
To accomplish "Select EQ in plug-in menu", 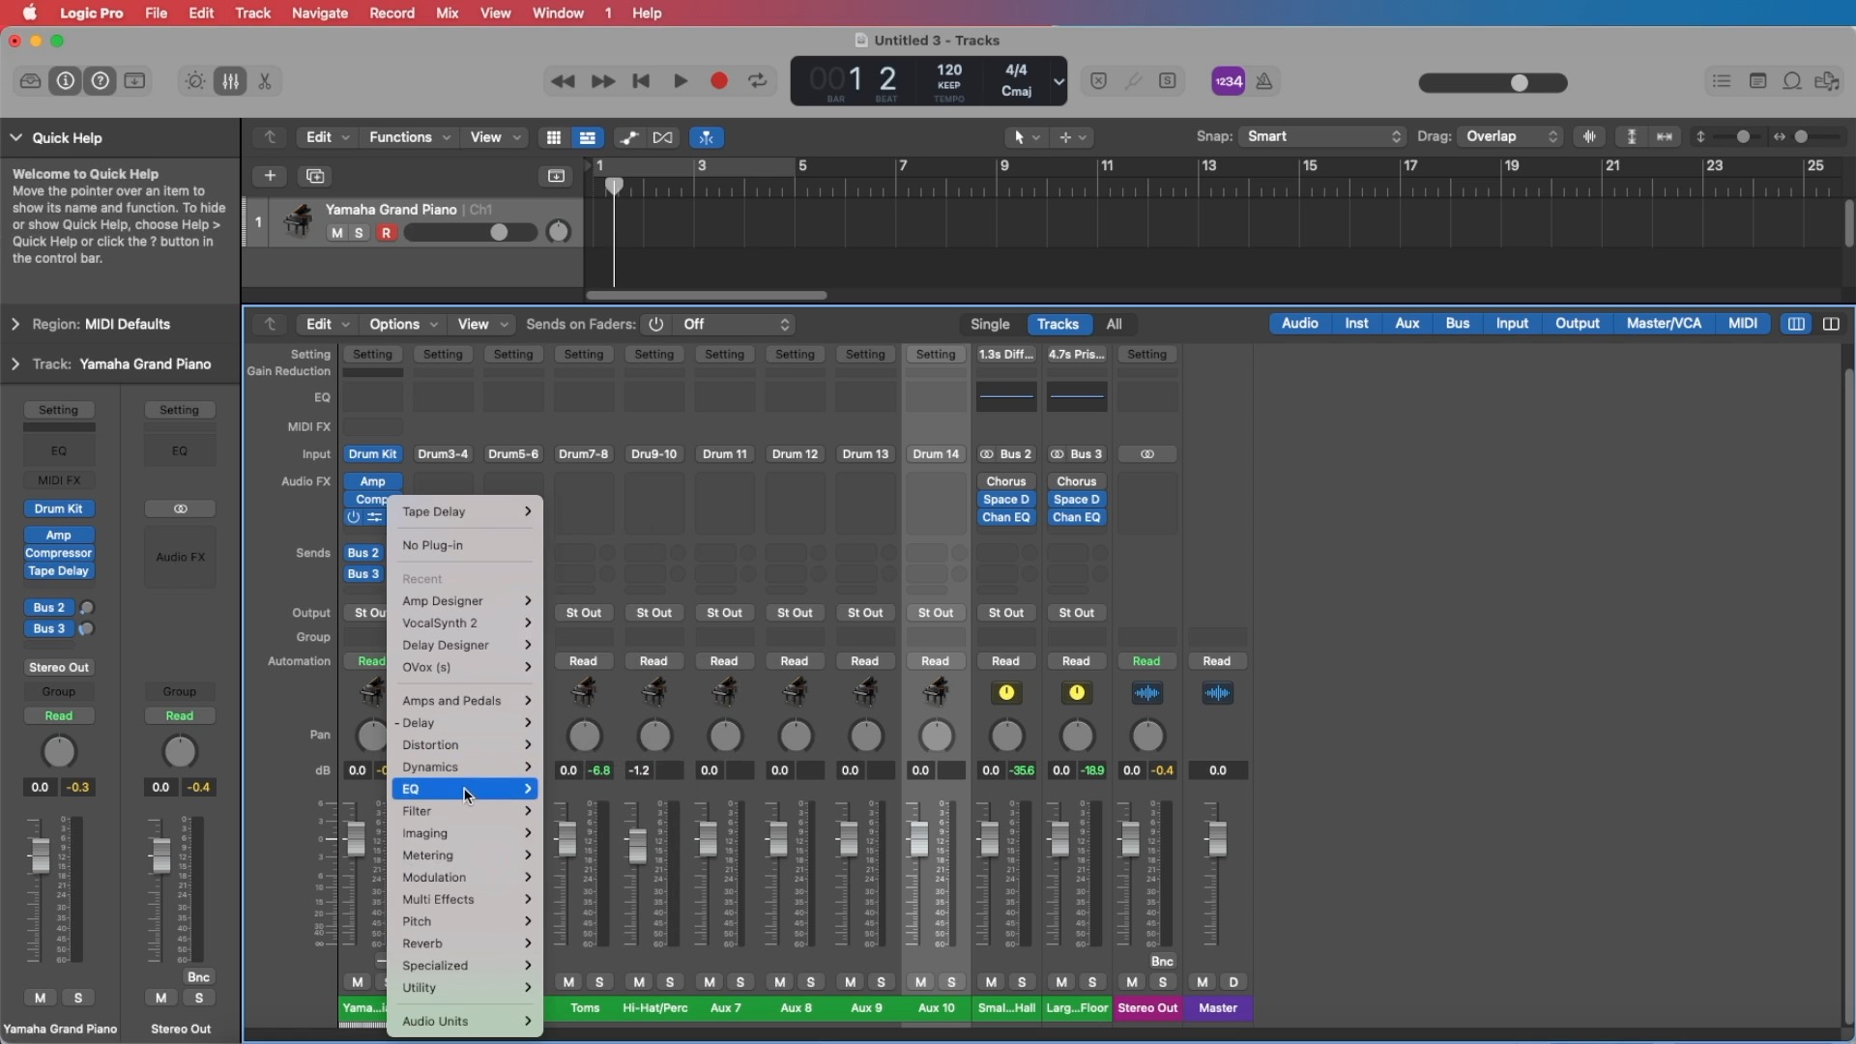I will 465,789.
